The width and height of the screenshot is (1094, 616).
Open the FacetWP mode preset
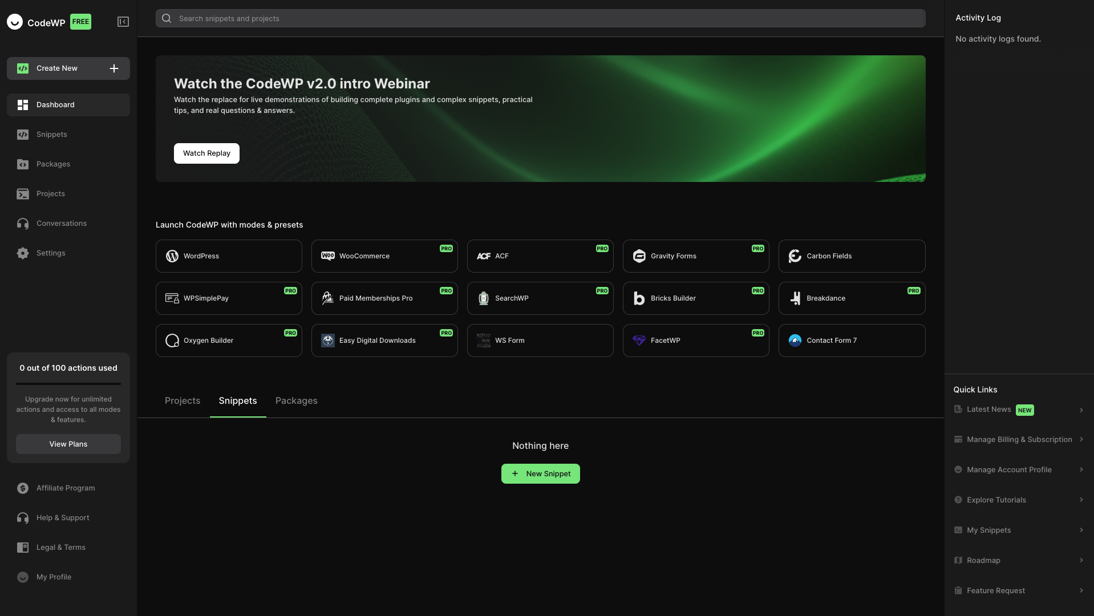696,340
